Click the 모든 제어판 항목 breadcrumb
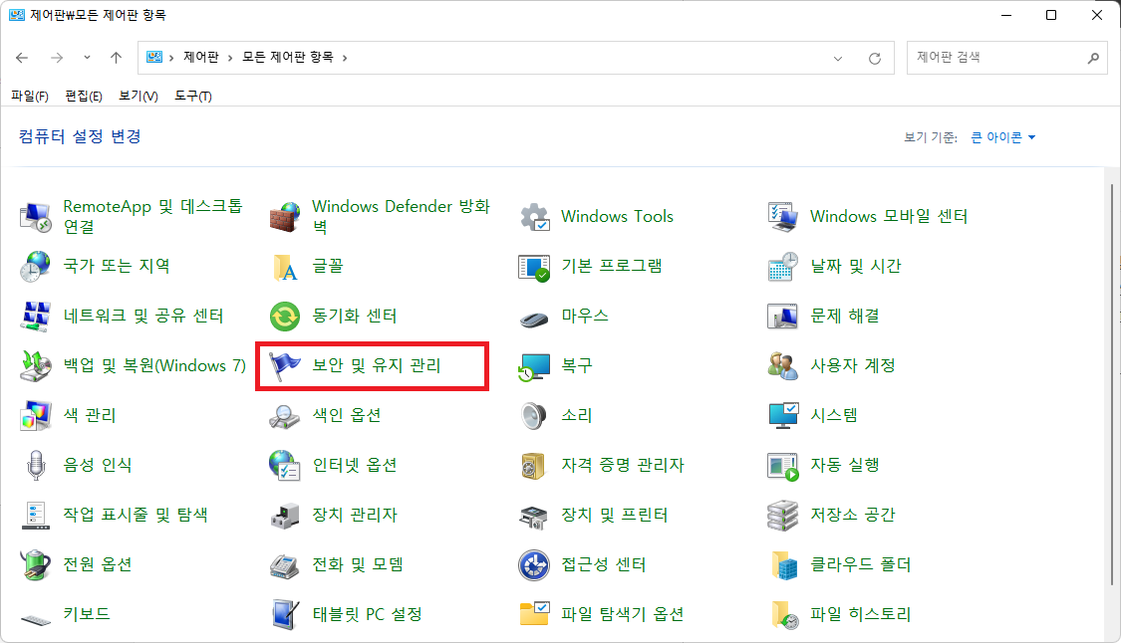The image size is (1121, 643). coord(287,57)
